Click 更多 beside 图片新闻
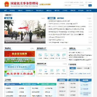Viewport: 97px width, 97px height. (43, 18)
